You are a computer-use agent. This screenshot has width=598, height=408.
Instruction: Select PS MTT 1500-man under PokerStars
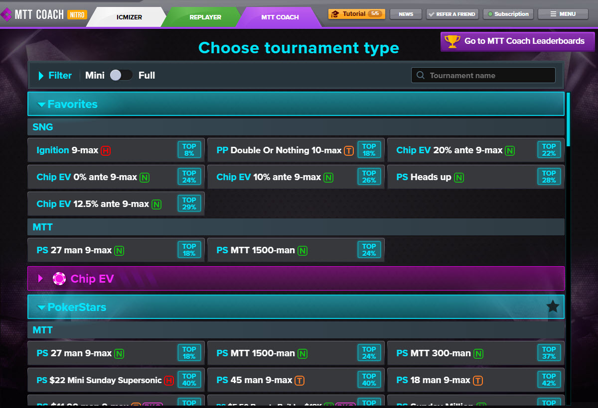[x=296, y=353]
